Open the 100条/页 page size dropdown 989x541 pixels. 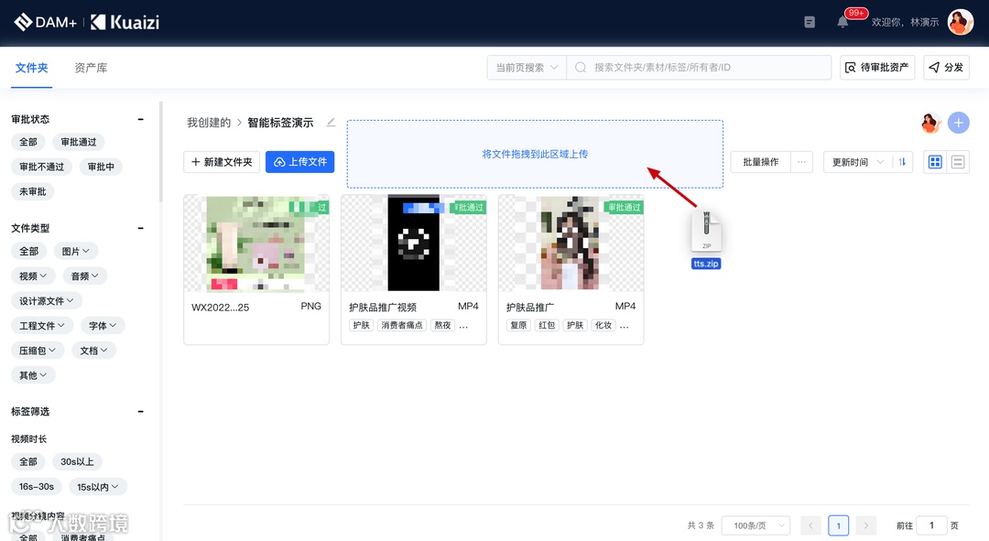pos(755,525)
